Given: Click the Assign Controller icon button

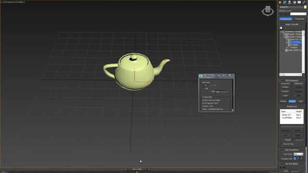Looking at the screenshot, I should [x=281, y=28].
